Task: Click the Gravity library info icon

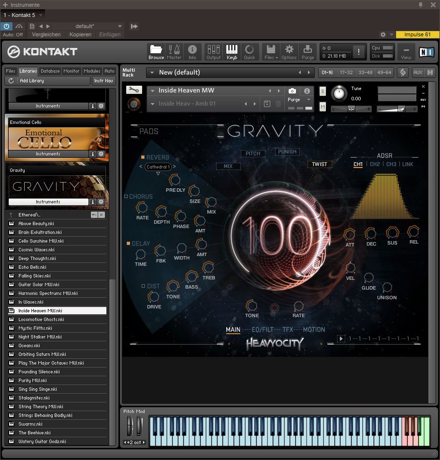Action: pyautogui.click(x=93, y=202)
